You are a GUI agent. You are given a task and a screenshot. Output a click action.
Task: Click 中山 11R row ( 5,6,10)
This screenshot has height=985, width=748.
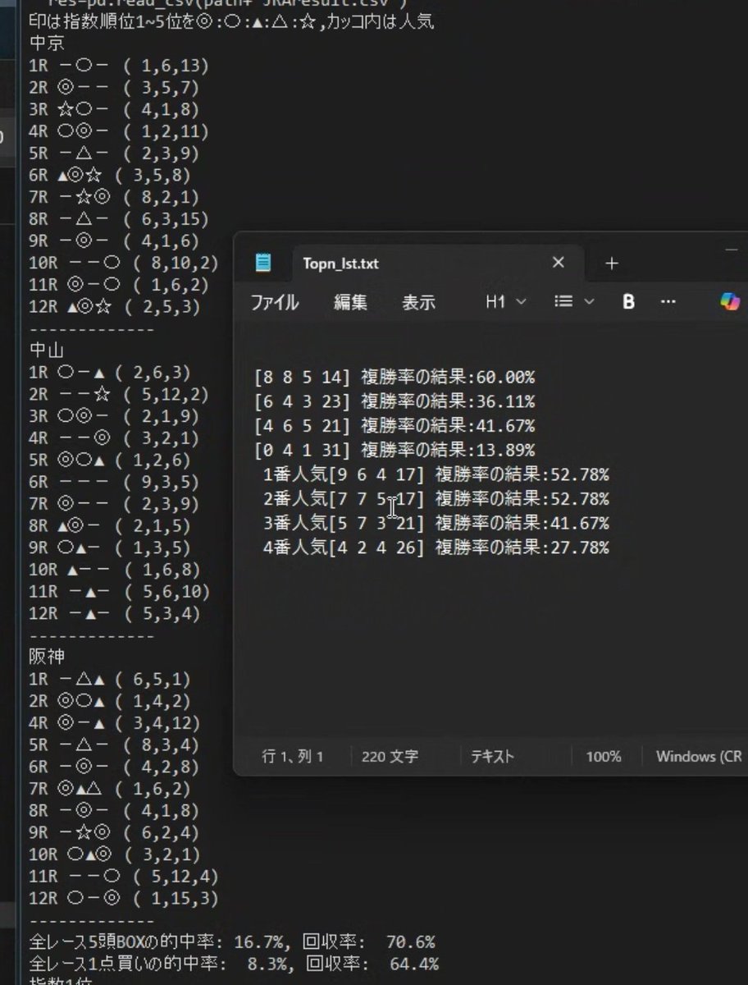pyautogui.click(x=119, y=592)
